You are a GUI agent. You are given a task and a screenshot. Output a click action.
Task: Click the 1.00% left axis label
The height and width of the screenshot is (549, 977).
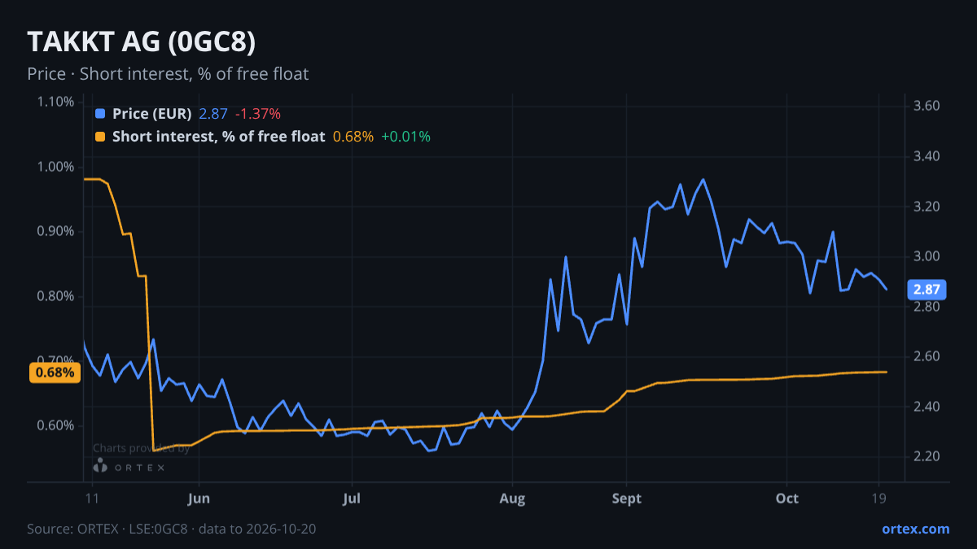pyautogui.click(x=55, y=167)
